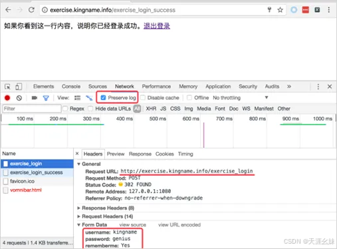
Task: Click view source in Form Data
Action: (133, 225)
